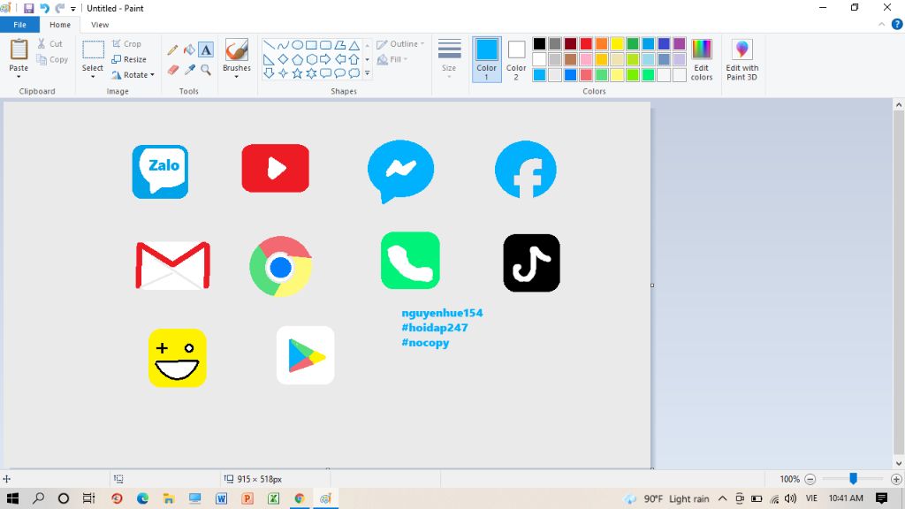Screen dimensions: 905x509
Task: Customize Quick Access Toolbar dropdown arrow
Action: (x=73, y=9)
